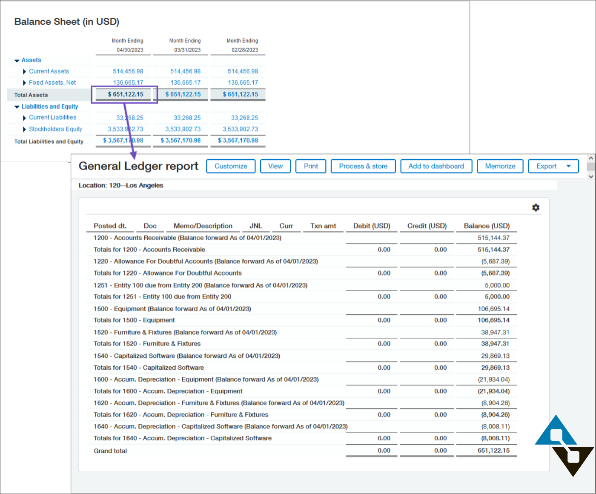This screenshot has width=596, height=494.
Task: Click the Balance (USD) column header
Action: 487,226
